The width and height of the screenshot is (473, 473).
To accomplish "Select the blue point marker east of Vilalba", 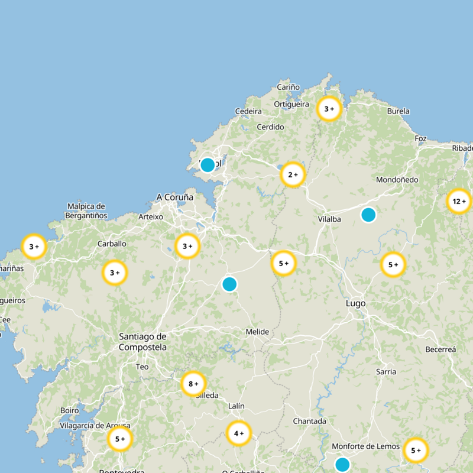I will click(x=368, y=215).
